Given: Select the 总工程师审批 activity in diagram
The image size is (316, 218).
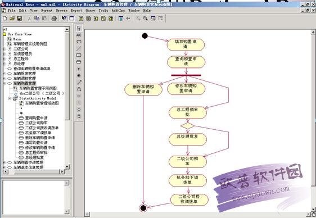Looking at the screenshot, I should [x=188, y=113].
